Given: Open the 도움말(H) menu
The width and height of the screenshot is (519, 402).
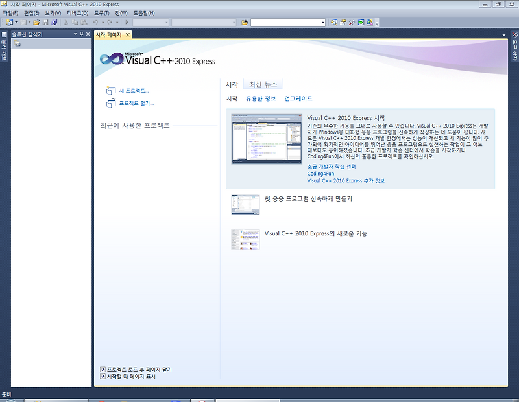Looking at the screenshot, I should (x=144, y=13).
